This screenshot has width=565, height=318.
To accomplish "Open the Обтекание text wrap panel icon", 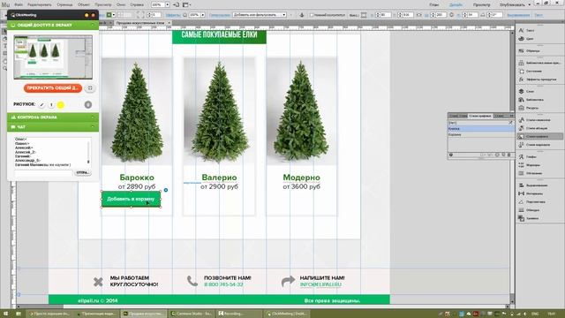I will coord(521,173).
